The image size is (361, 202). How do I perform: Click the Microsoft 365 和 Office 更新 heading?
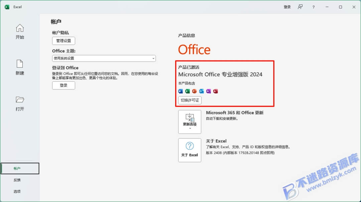pyautogui.click(x=235, y=113)
